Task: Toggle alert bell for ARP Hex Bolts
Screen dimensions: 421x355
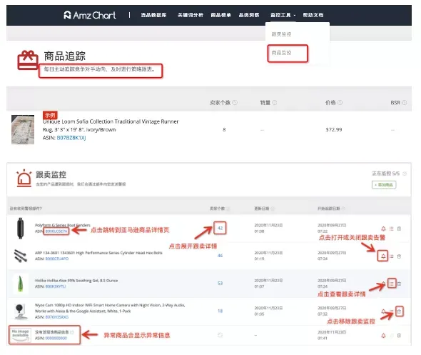Action: click(383, 256)
